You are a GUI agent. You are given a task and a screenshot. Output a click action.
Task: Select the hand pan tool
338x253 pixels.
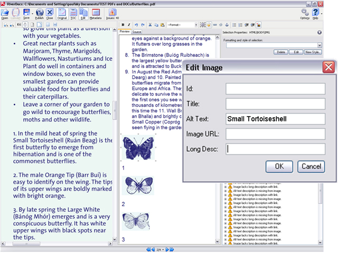coord(25,25)
